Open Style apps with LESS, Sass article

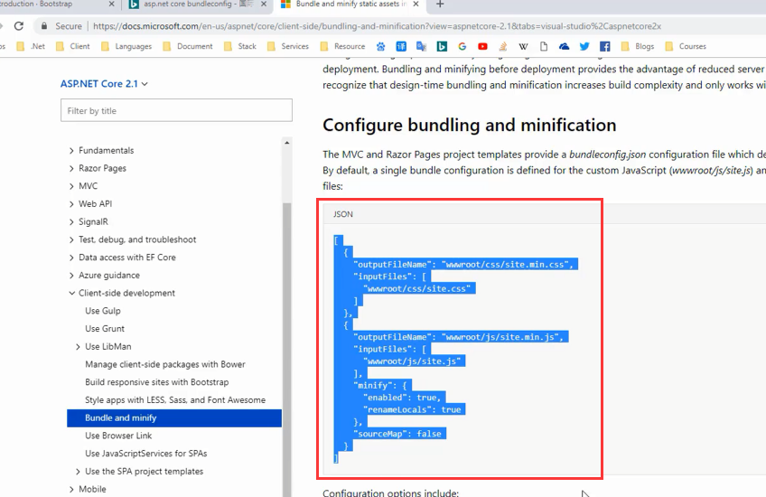click(175, 399)
